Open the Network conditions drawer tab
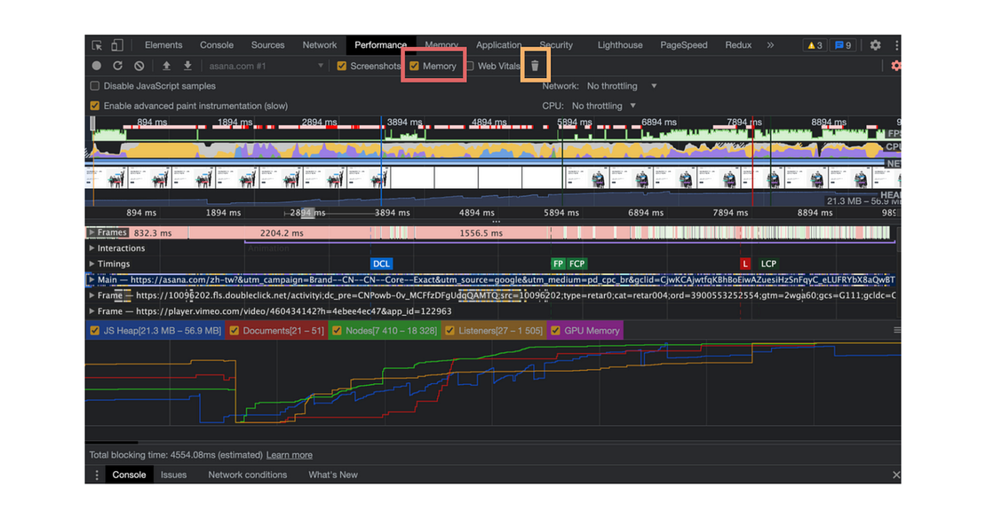Viewport: 986px width, 526px height. pos(247,475)
